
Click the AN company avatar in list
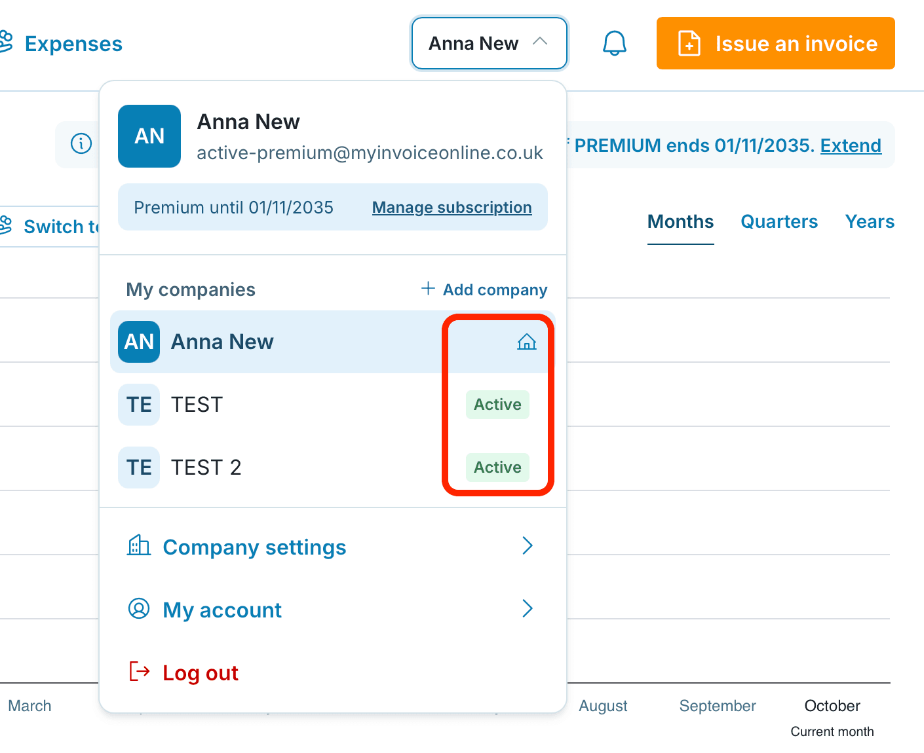pyautogui.click(x=139, y=342)
